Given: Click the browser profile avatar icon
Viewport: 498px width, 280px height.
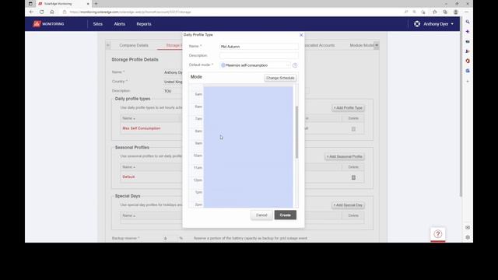Looking at the screenshot, I should pyautogui.click(x=456, y=12).
